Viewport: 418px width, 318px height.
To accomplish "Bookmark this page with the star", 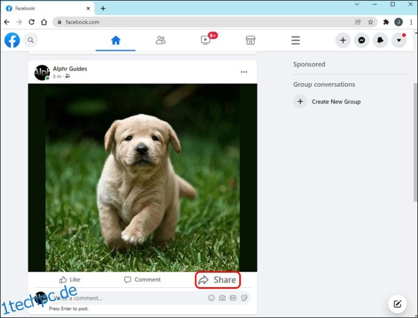I will click(371, 22).
